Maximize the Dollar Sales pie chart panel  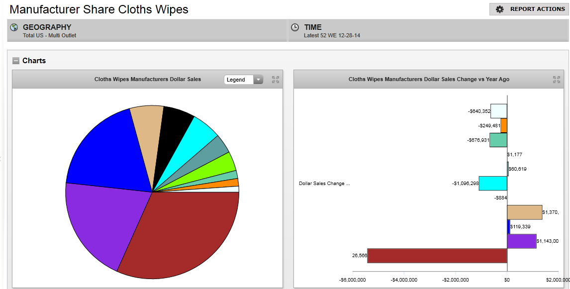coord(276,80)
